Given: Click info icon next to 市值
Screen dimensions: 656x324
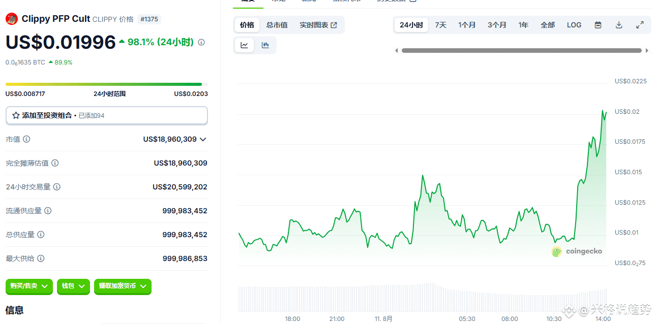Looking at the screenshot, I should (26, 139).
